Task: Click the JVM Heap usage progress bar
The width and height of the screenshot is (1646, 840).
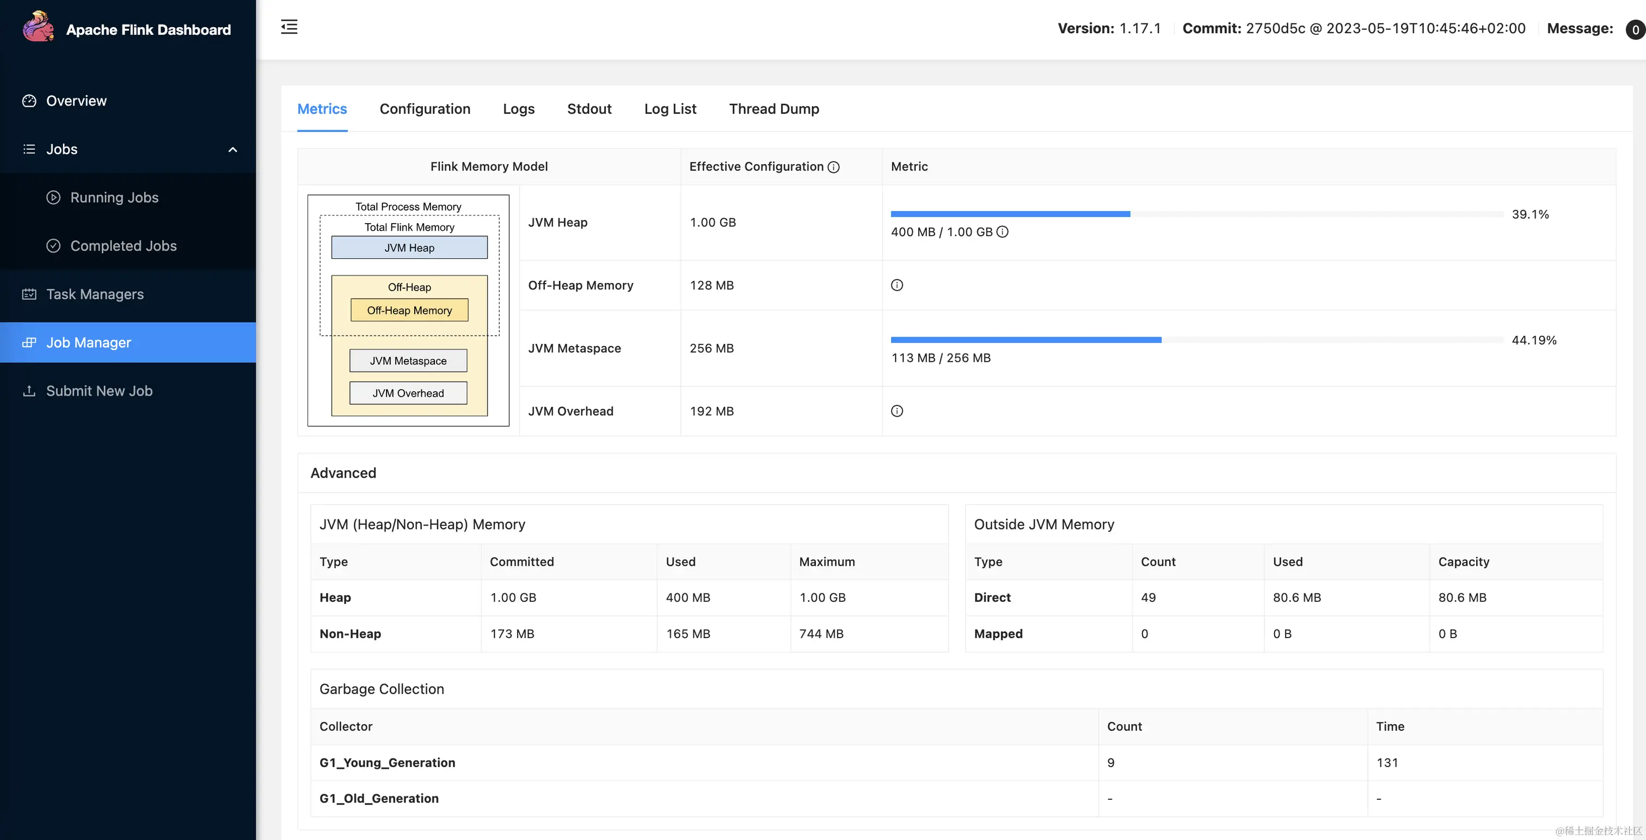Action: point(1197,214)
